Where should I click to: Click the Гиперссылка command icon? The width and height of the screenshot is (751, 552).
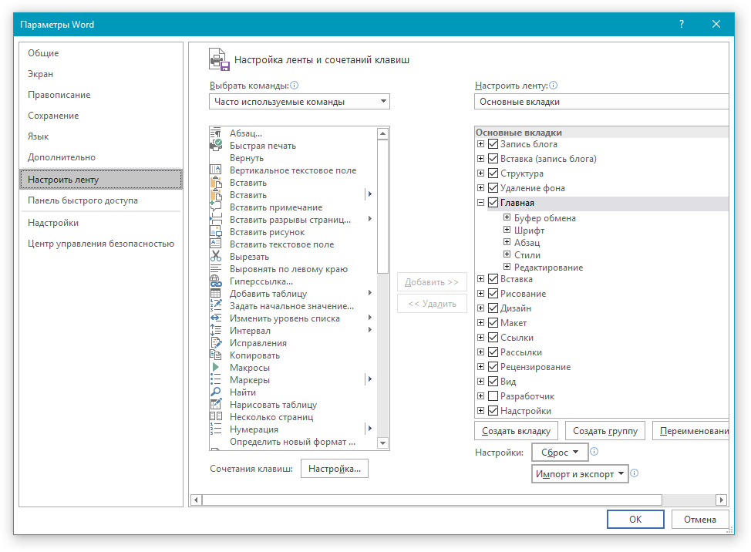click(x=216, y=281)
